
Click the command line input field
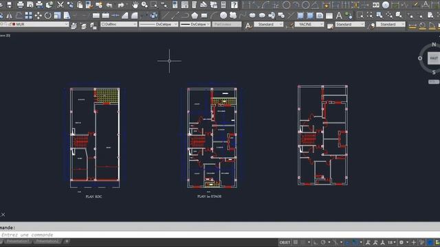tap(220, 235)
